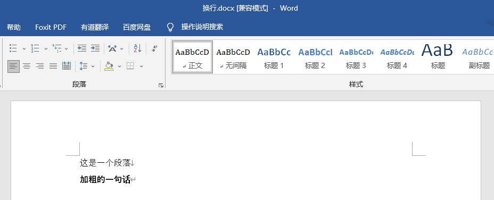Screen dimensions: 494x200
Task: Open the 帮助 tab
Action: (14, 27)
